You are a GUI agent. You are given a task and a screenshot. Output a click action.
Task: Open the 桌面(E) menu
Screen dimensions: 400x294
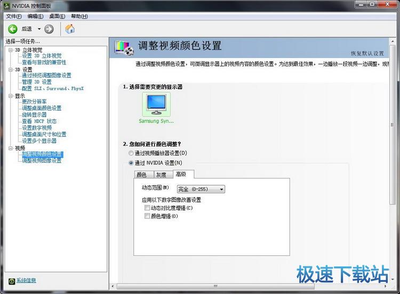[57, 17]
